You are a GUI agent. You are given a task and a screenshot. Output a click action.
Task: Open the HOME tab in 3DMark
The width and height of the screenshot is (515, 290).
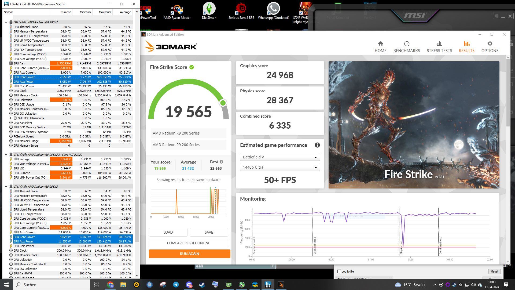(x=380, y=47)
